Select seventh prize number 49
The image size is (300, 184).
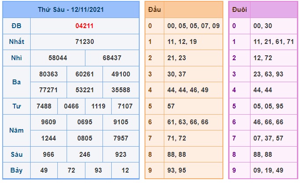(44, 170)
